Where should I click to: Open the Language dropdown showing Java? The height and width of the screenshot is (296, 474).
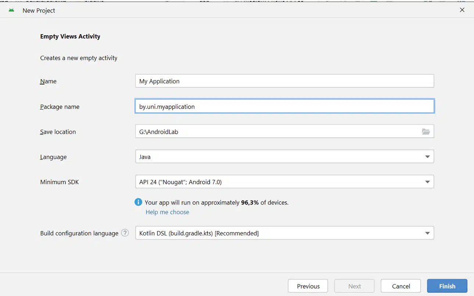point(284,156)
